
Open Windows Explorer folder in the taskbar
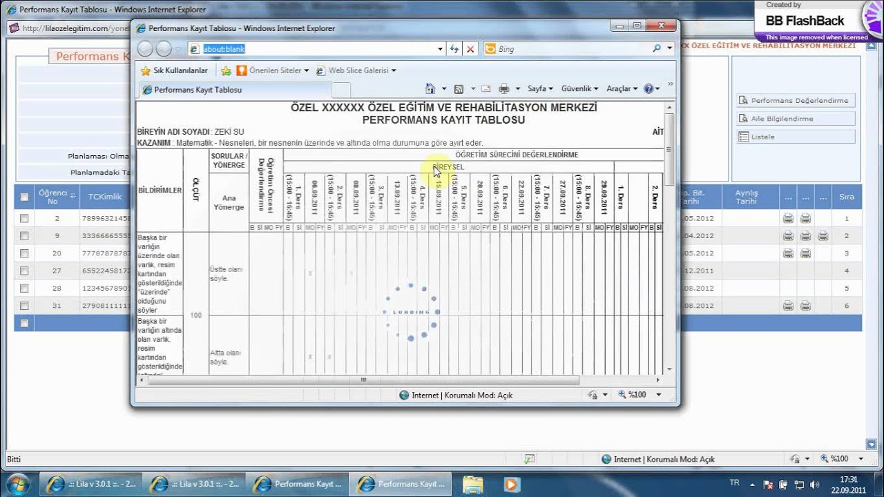point(473,485)
